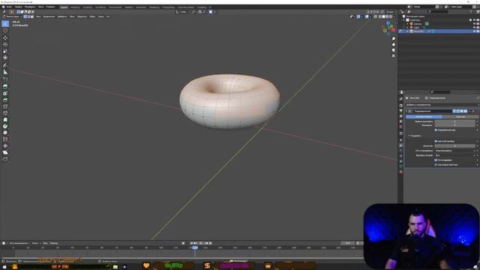
Task: Open the Material properties tab
Action: [x=400, y=172]
